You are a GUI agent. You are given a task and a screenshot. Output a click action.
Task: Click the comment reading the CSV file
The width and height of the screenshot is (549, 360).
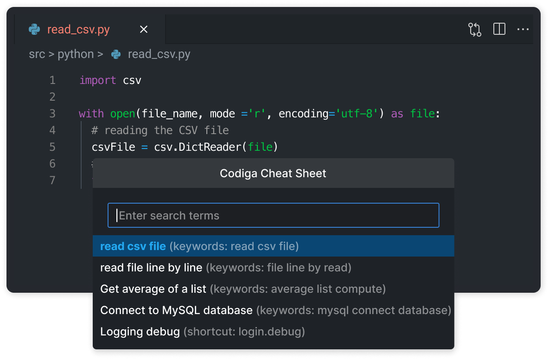coord(160,130)
